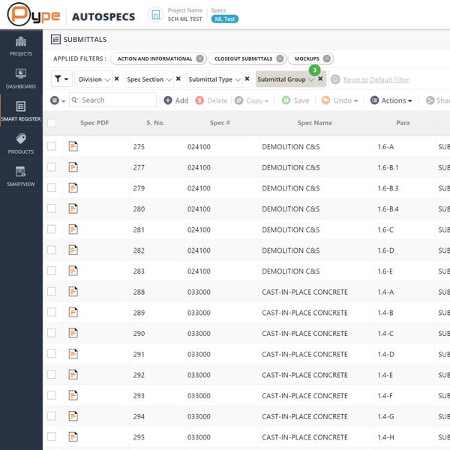The height and width of the screenshot is (450, 450).
Task: Select the header select-all checkbox
Action: (52, 123)
